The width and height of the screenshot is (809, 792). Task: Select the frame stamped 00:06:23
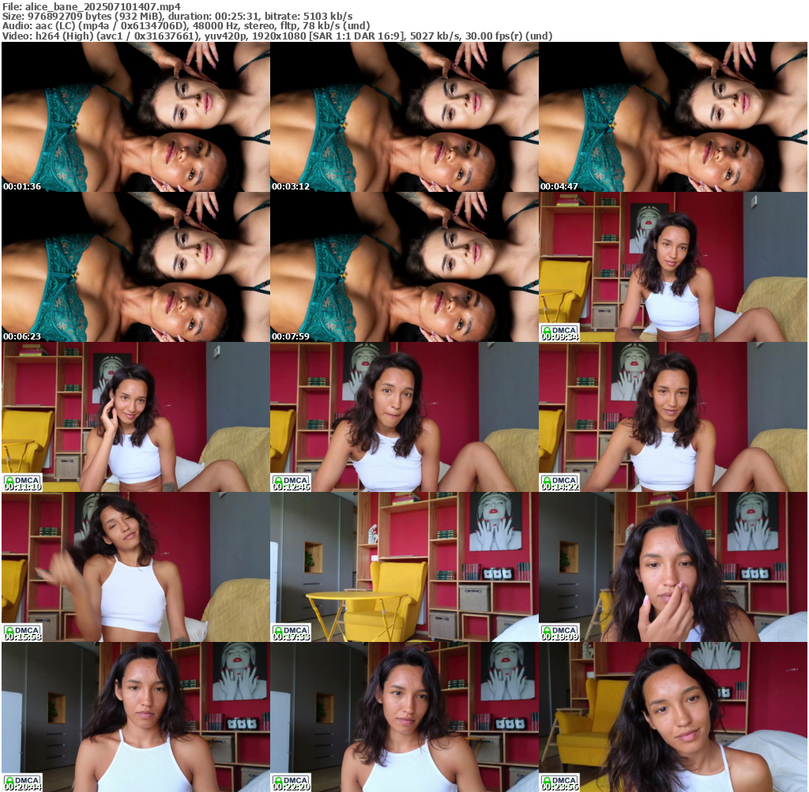[135, 266]
